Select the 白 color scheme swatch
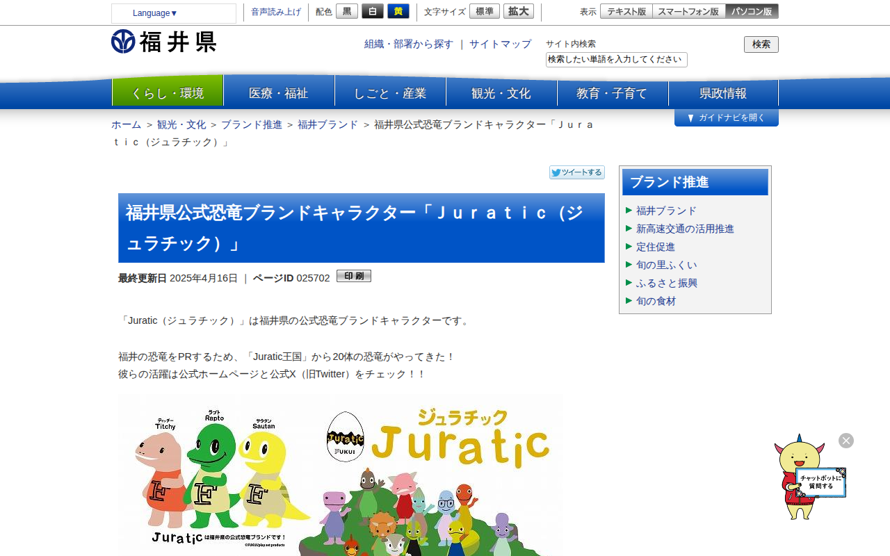Screen dimensions: 890x556 point(373,11)
